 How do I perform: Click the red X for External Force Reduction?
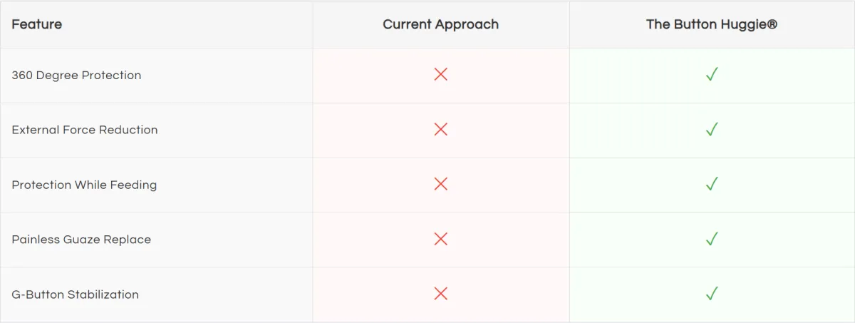coord(441,129)
